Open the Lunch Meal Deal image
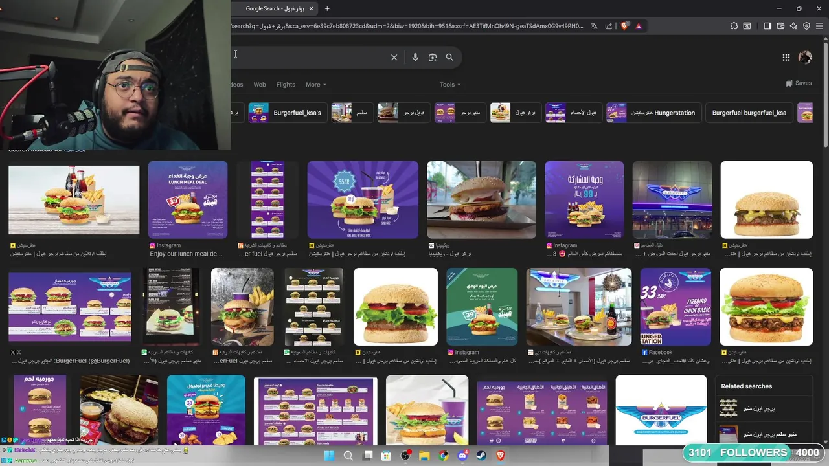The height and width of the screenshot is (466, 829). 188,200
